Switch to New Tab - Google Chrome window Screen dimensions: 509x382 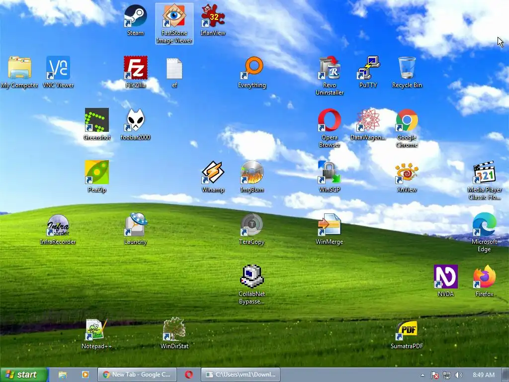click(137, 375)
